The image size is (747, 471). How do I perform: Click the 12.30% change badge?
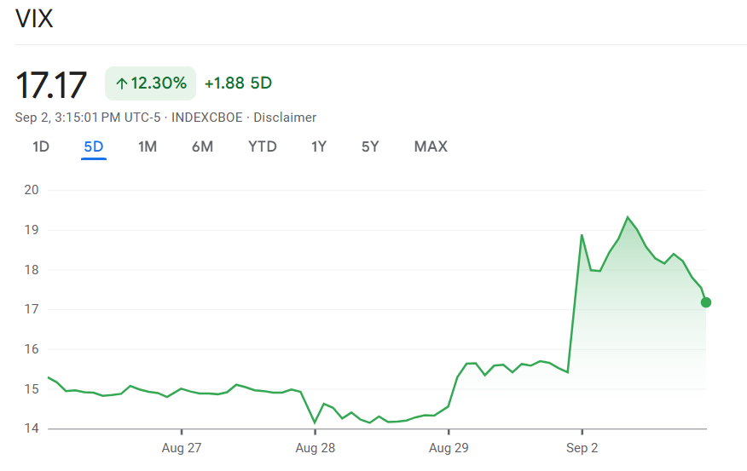point(151,83)
